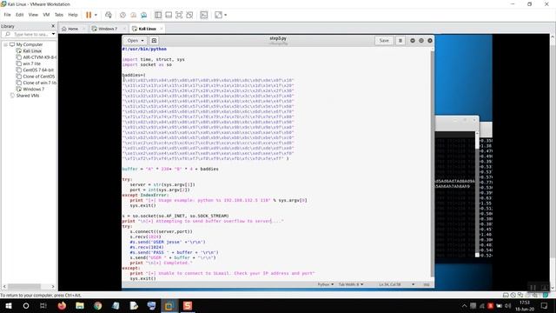This screenshot has width=556, height=313.
Task: Click the terminal window's scrollbar
Action: click(477, 193)
